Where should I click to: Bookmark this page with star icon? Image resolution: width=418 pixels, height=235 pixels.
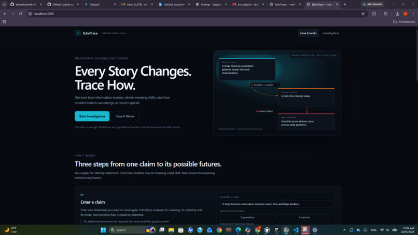pos(363,13)
